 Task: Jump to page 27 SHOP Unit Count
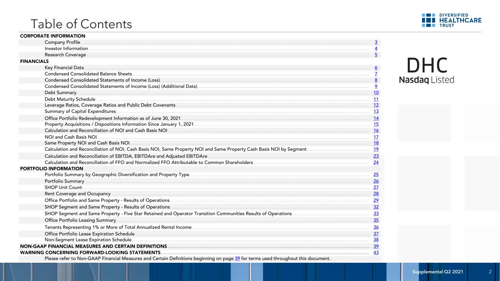[376, 187]
